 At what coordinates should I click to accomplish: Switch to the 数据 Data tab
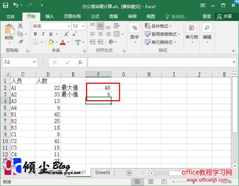[114, 17]
